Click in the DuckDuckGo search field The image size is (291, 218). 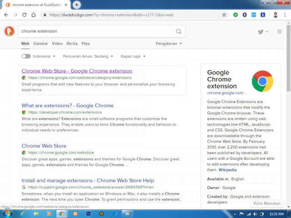pyautogui.click(x=95, y=31)
